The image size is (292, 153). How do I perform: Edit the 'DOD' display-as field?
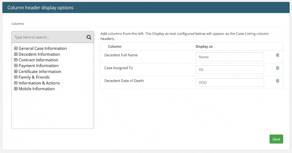click(230, 82)
